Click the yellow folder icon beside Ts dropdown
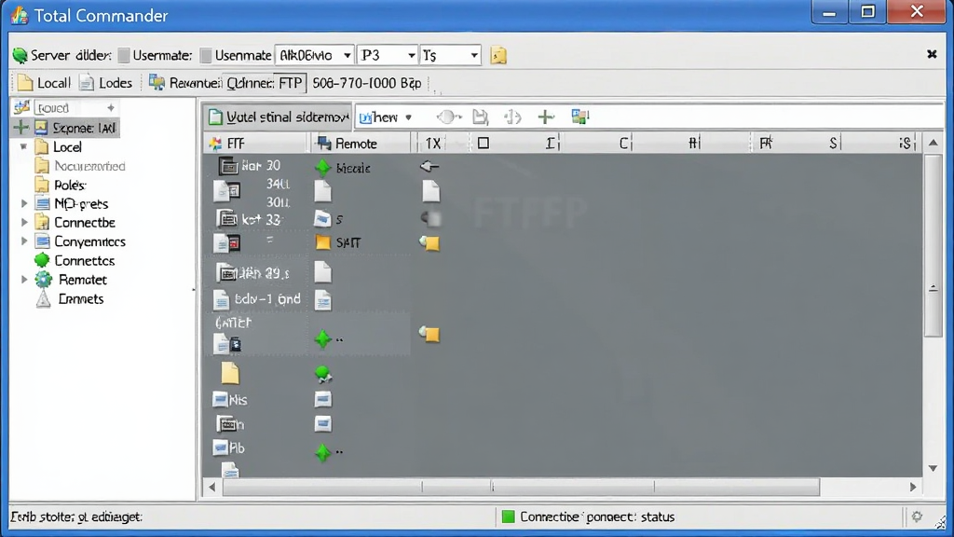This screenshot has height=537, width=954. pyautogui.click(x=498, y=55)
